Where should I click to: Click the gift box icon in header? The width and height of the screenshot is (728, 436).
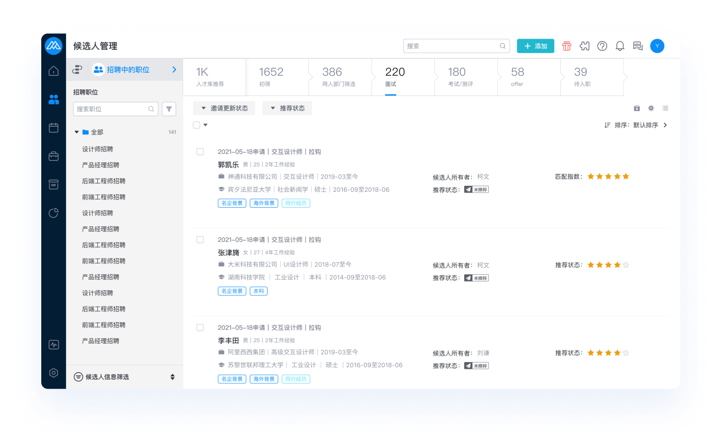(x=566, y=46)
